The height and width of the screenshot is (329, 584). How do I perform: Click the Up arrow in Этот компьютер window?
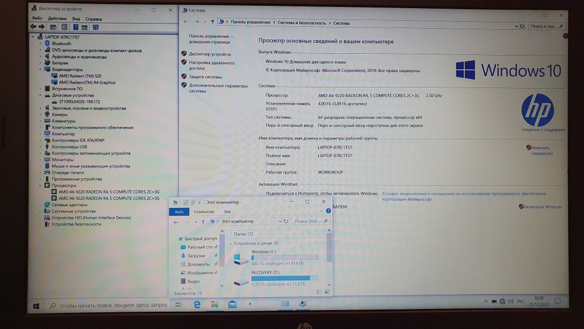click(203, 222)
